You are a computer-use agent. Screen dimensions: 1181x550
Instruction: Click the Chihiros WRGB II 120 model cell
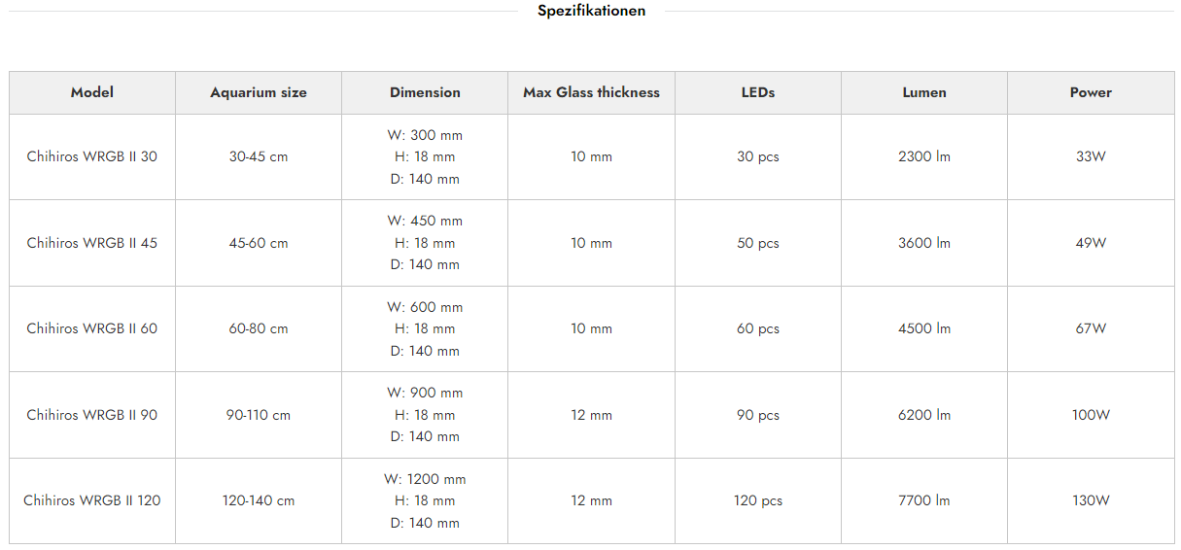click(92, 500)
